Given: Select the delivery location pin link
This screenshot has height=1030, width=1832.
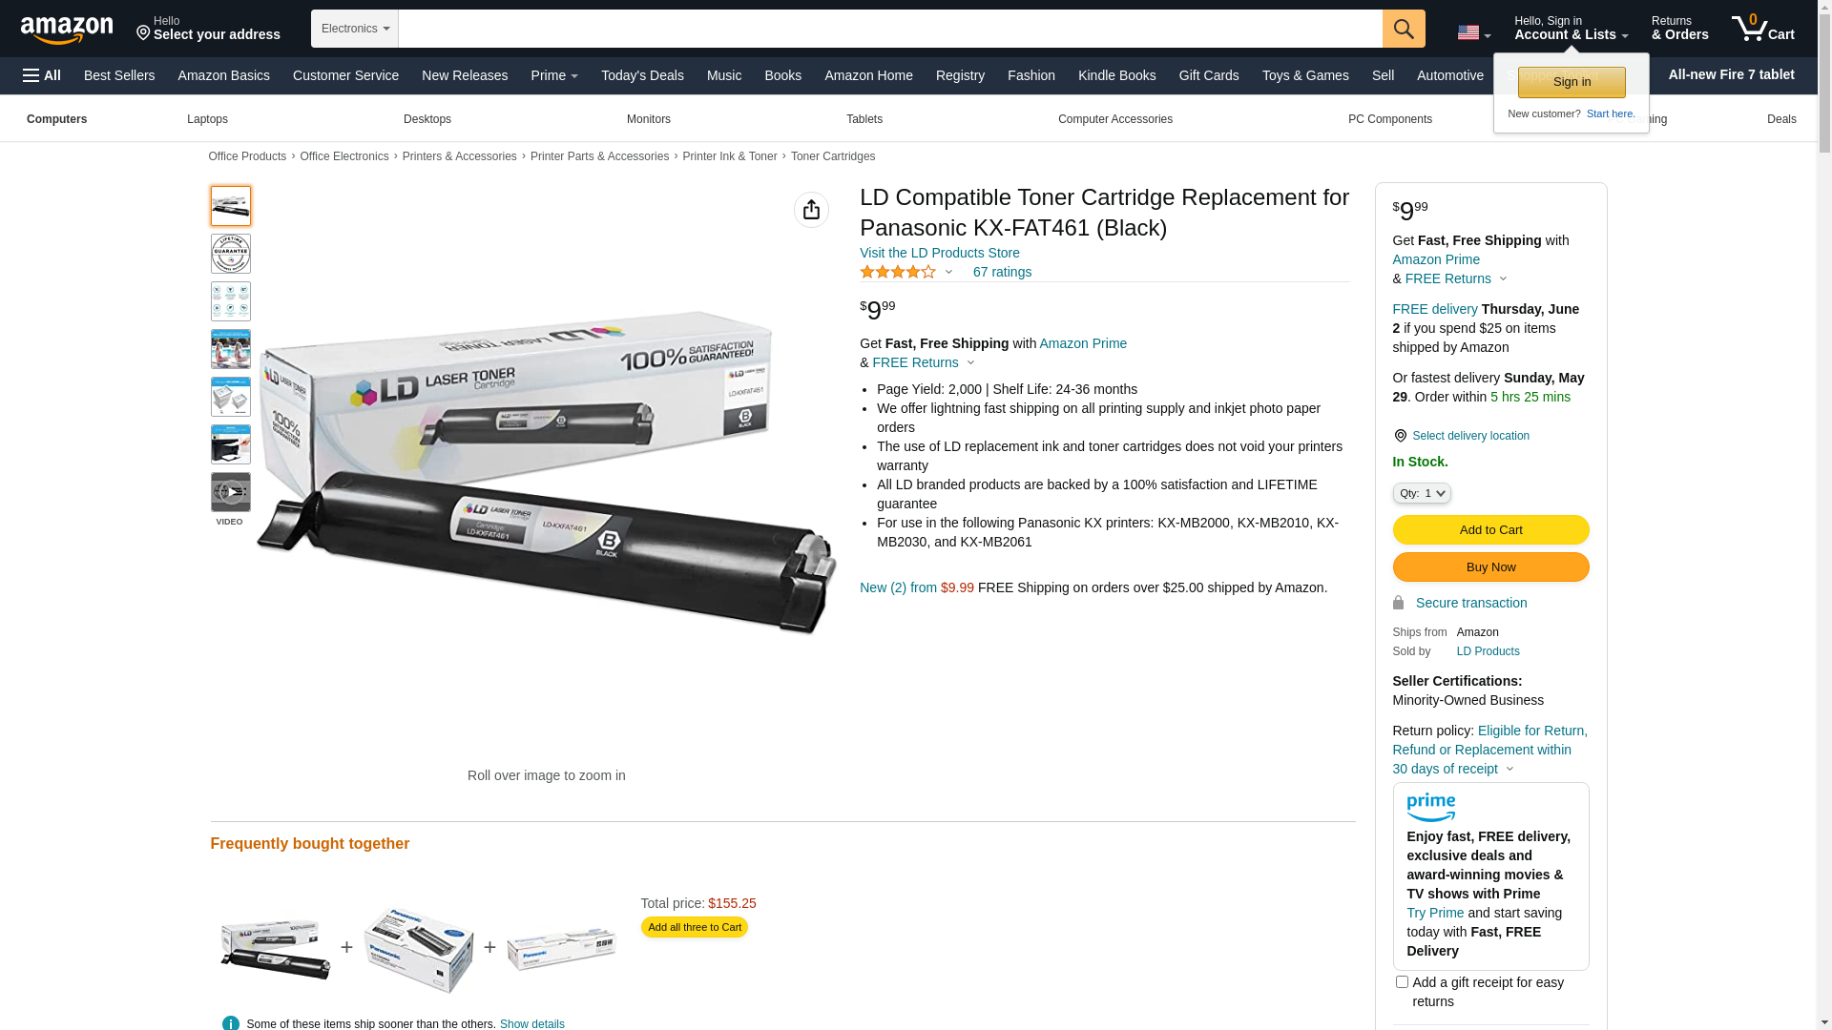Looking at the screenshot, I should (x=1461, y=436).
